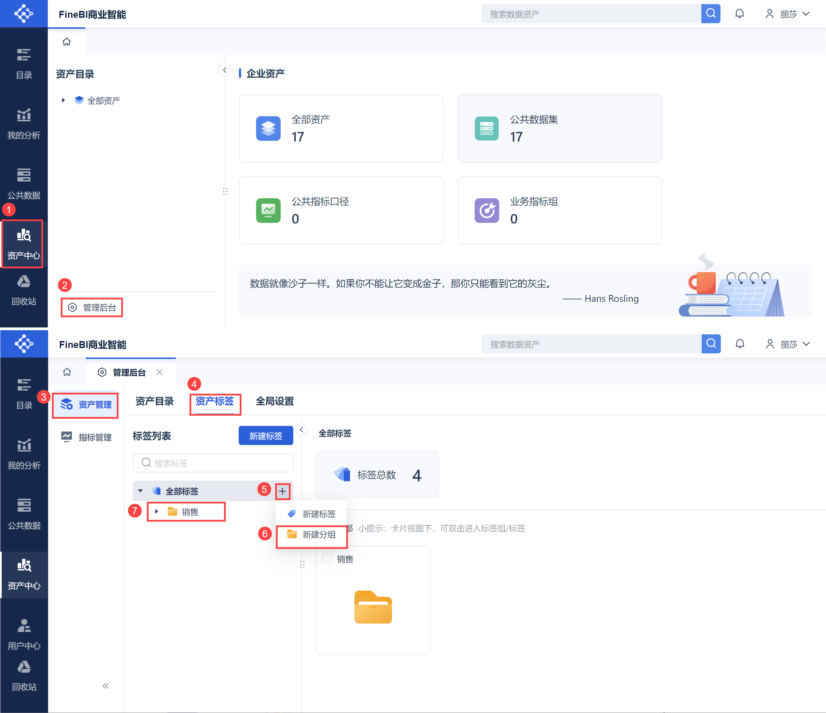Focus the 搜索数据资产 field in upper screenshot
This screenshot has width=826, height=713.
click(591, 14)
